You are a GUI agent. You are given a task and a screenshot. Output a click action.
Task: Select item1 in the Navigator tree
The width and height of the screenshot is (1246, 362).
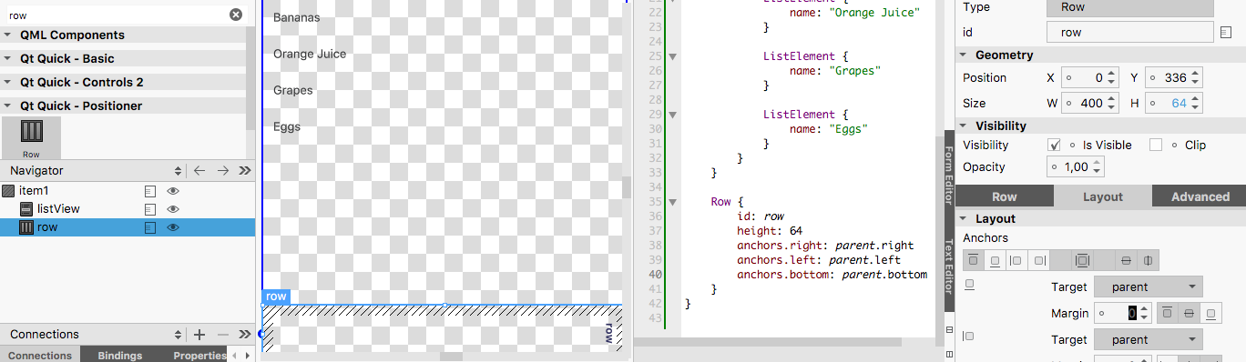pos(35,191)
